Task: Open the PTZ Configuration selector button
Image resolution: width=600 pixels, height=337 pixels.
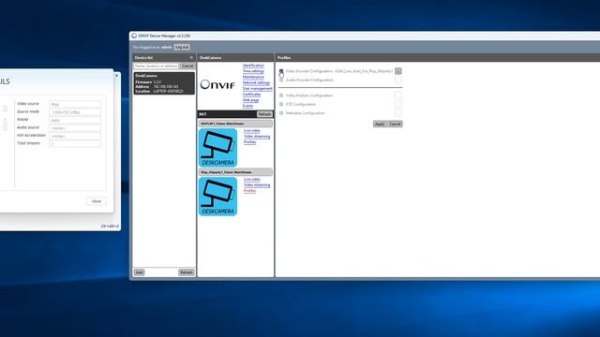Action: coord(398,104)
